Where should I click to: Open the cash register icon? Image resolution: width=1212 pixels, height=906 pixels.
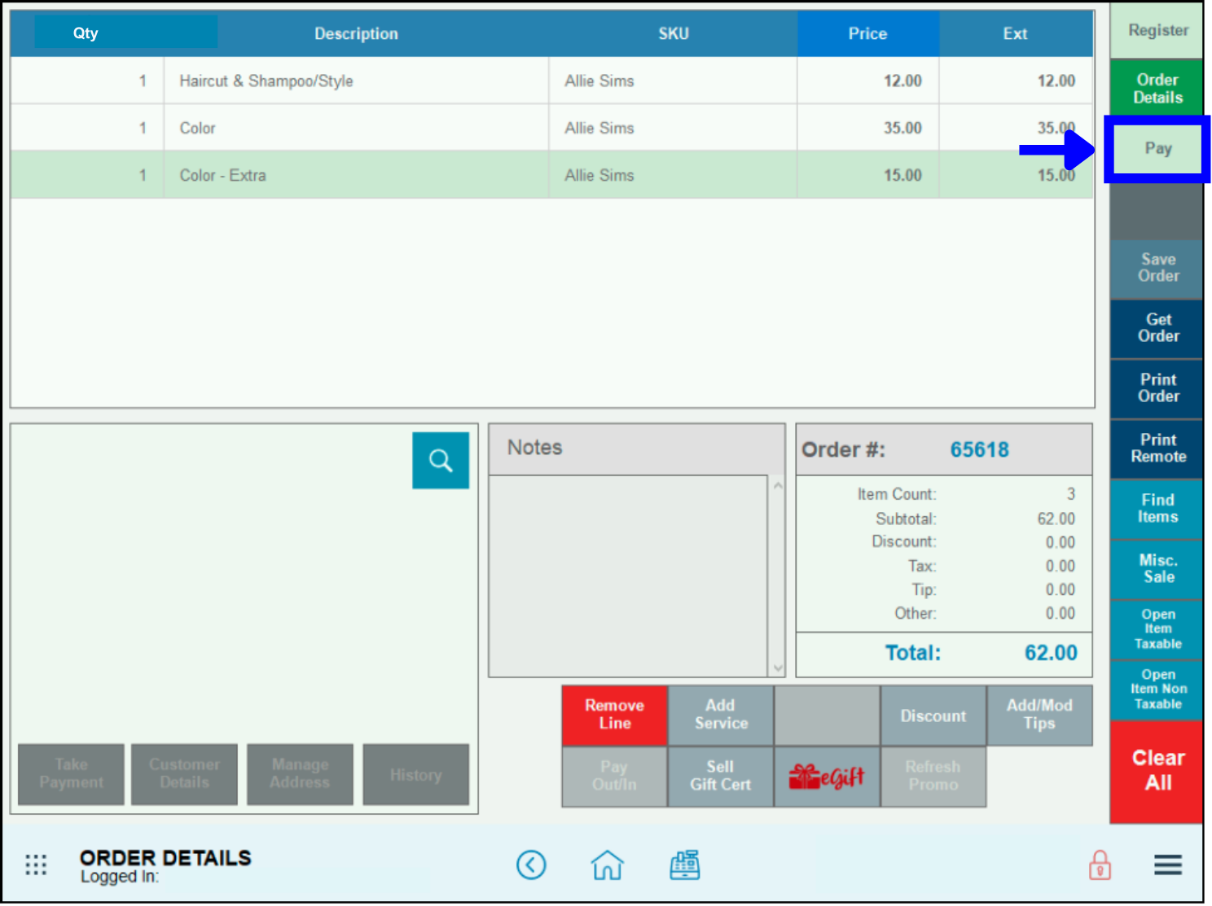(684, 864)
